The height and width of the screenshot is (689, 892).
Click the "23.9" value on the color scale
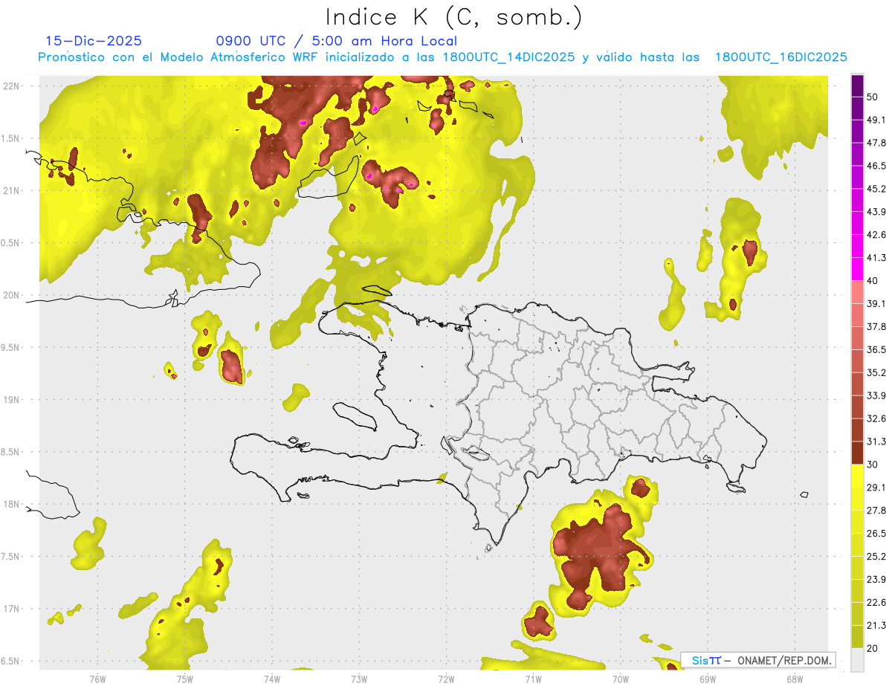point(876,580)
